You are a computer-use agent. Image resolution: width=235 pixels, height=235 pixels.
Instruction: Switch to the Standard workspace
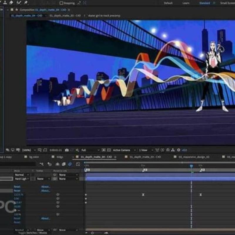pos(204,3)
